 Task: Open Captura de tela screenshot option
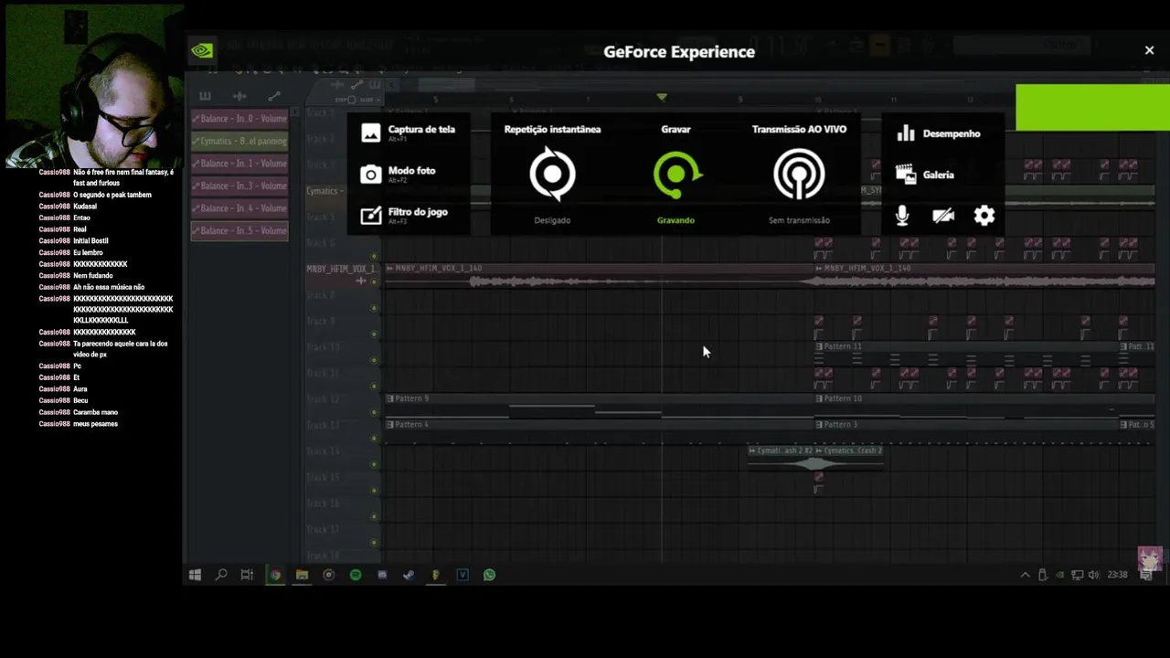(x=409, y=133)
